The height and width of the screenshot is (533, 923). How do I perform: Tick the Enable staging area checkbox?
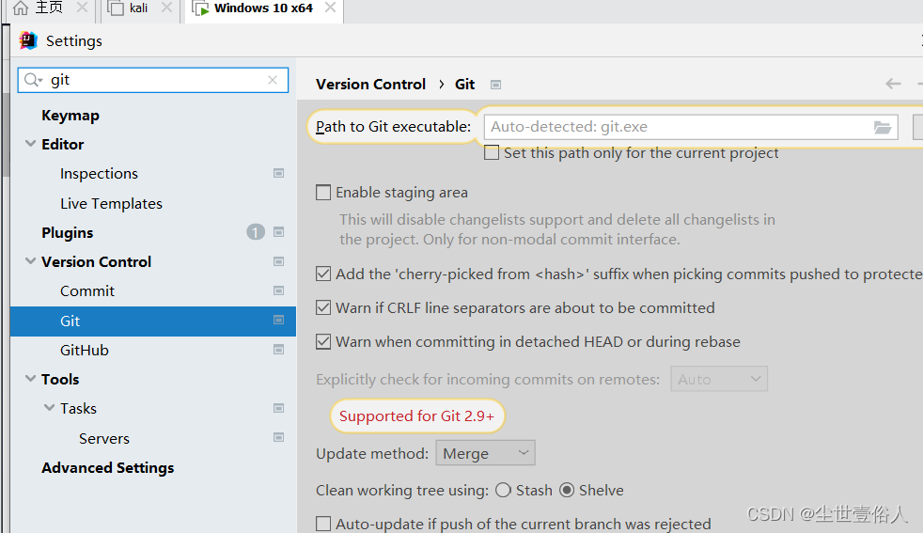point(323,193)
